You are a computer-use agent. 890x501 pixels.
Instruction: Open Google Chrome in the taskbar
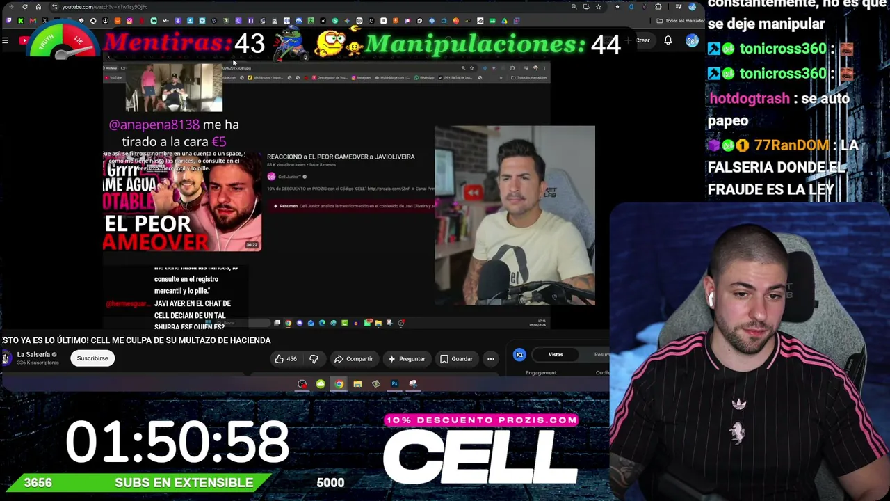click(x=339, y=384)
